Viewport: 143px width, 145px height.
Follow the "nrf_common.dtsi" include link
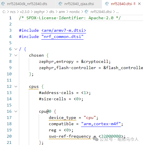tap(62, 37)
